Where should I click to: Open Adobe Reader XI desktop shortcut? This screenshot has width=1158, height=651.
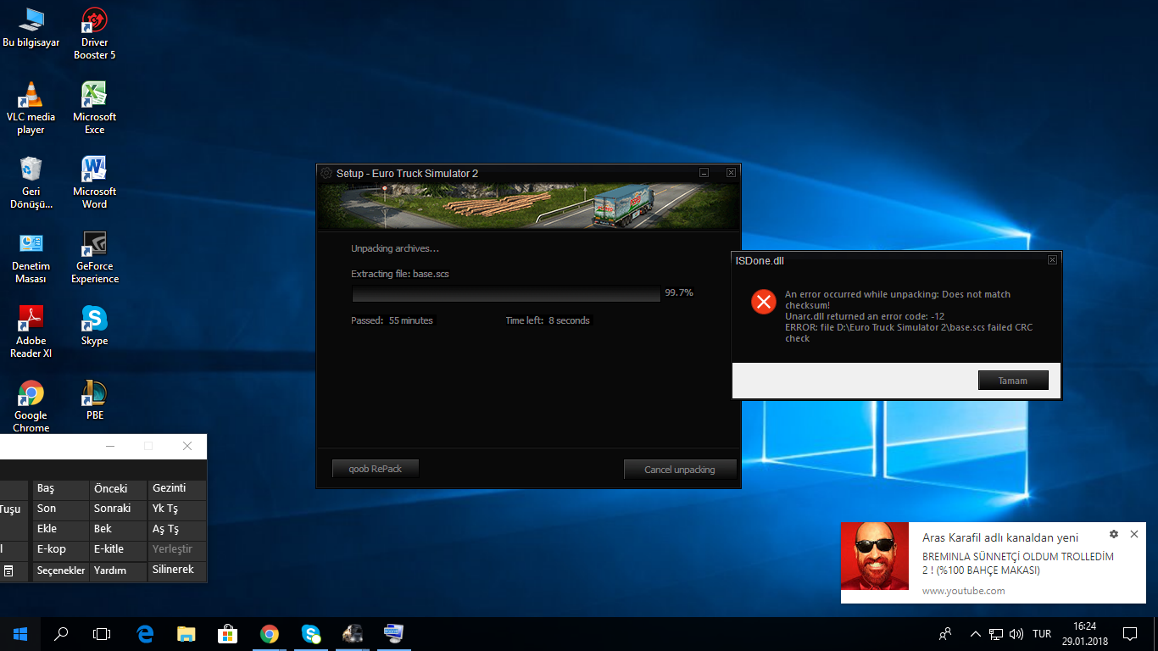(31, 331)
